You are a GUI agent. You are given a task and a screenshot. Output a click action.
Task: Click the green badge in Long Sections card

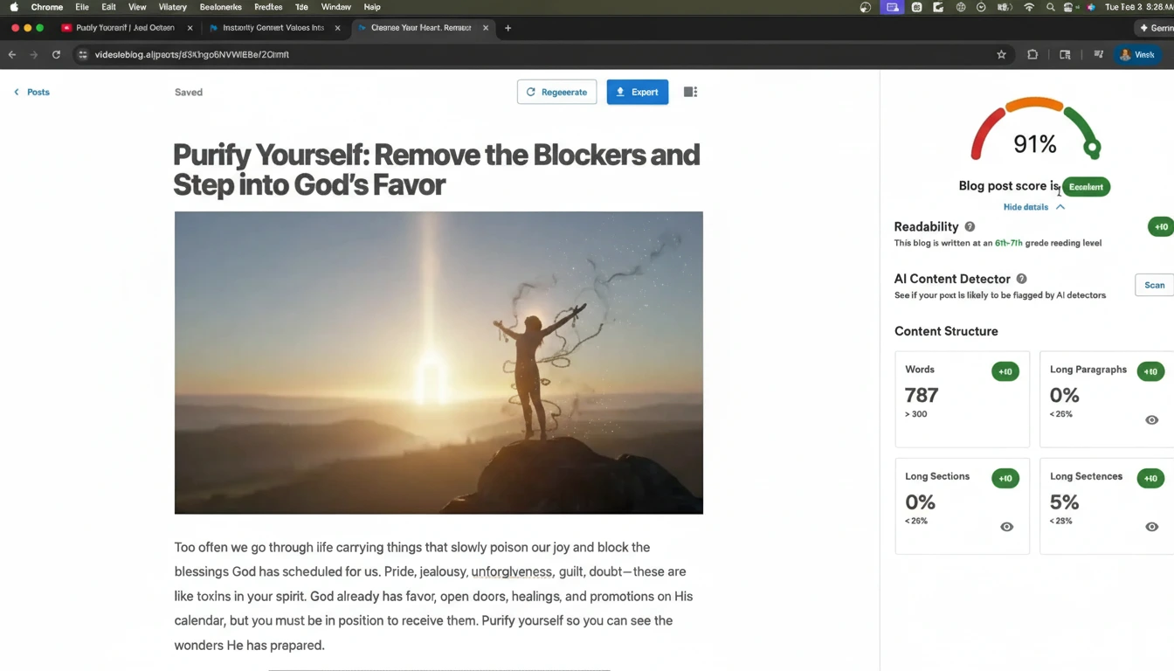[1005, 478]
